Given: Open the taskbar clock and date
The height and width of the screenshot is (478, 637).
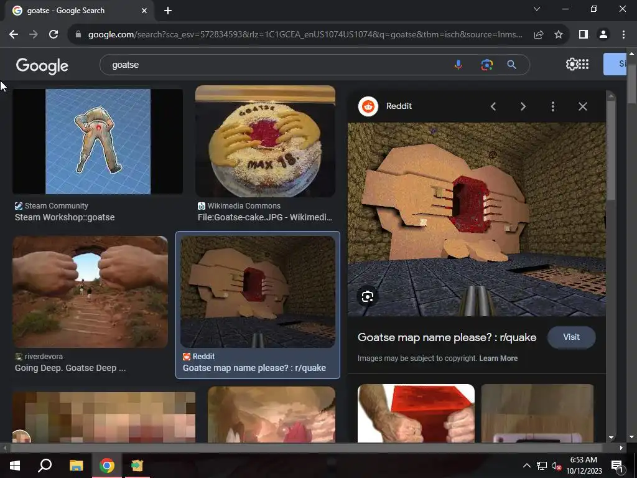Looking at the screenshot, I should pos(584,466).
